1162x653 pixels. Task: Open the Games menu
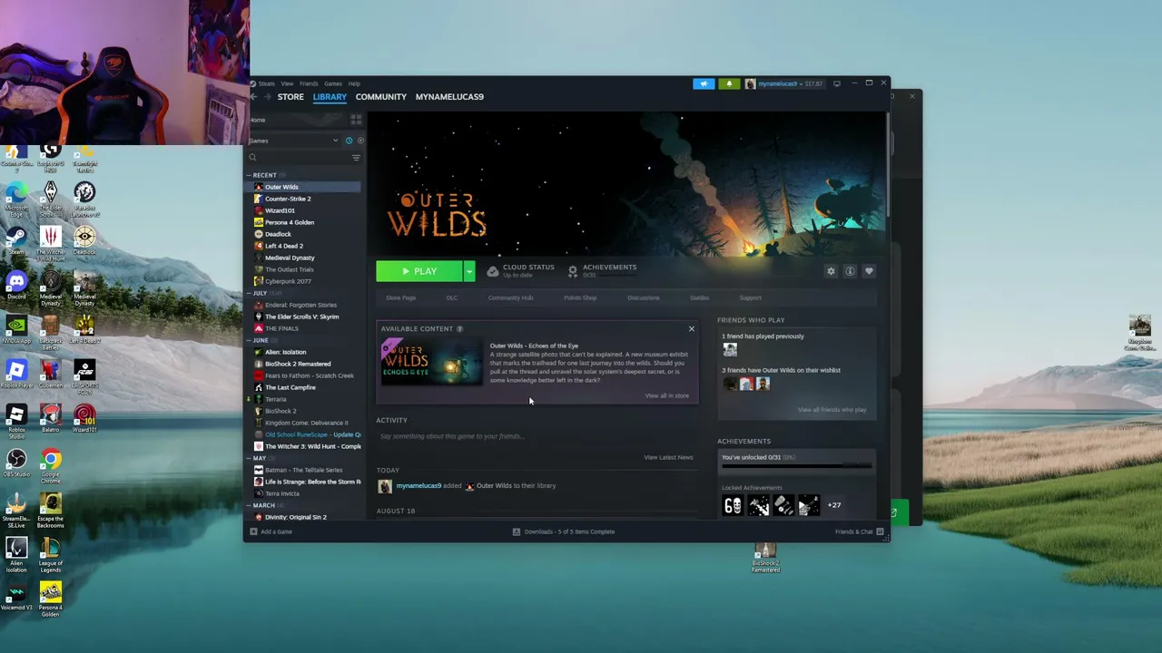pos(333,83)
